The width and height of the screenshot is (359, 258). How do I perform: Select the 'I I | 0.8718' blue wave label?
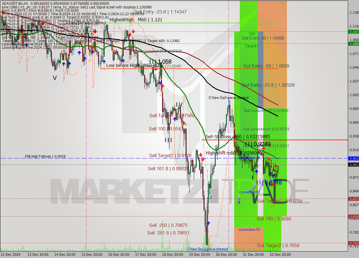tap(269, 183)
